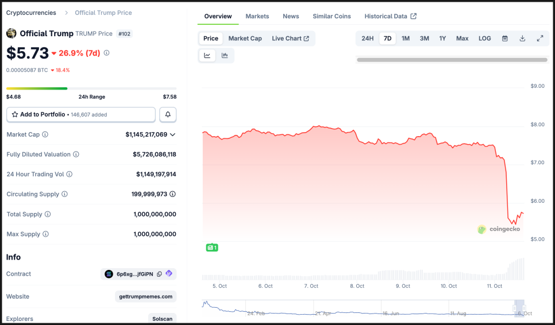Click the info icon beside Market Cap

(45, 134)
